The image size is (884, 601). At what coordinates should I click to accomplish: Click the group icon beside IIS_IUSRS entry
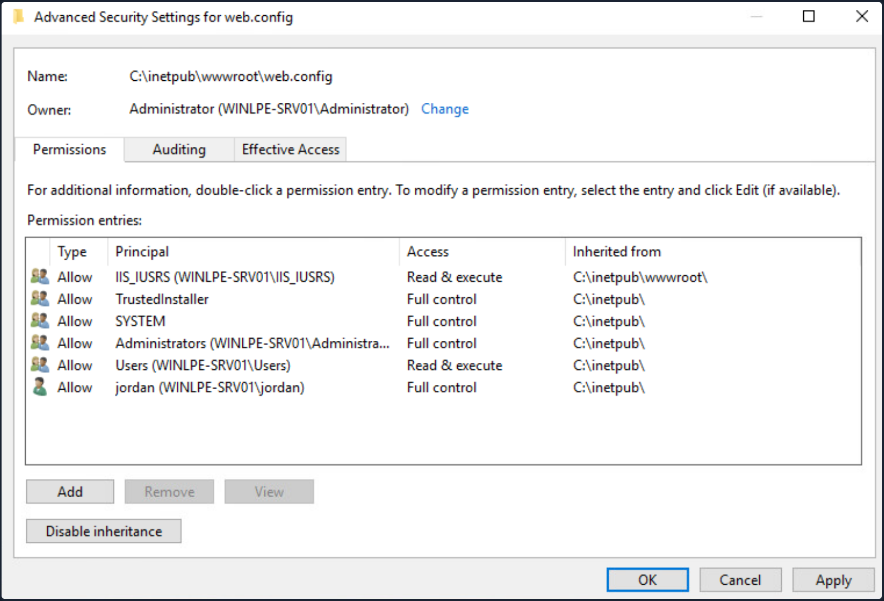[x=39, y=277]
